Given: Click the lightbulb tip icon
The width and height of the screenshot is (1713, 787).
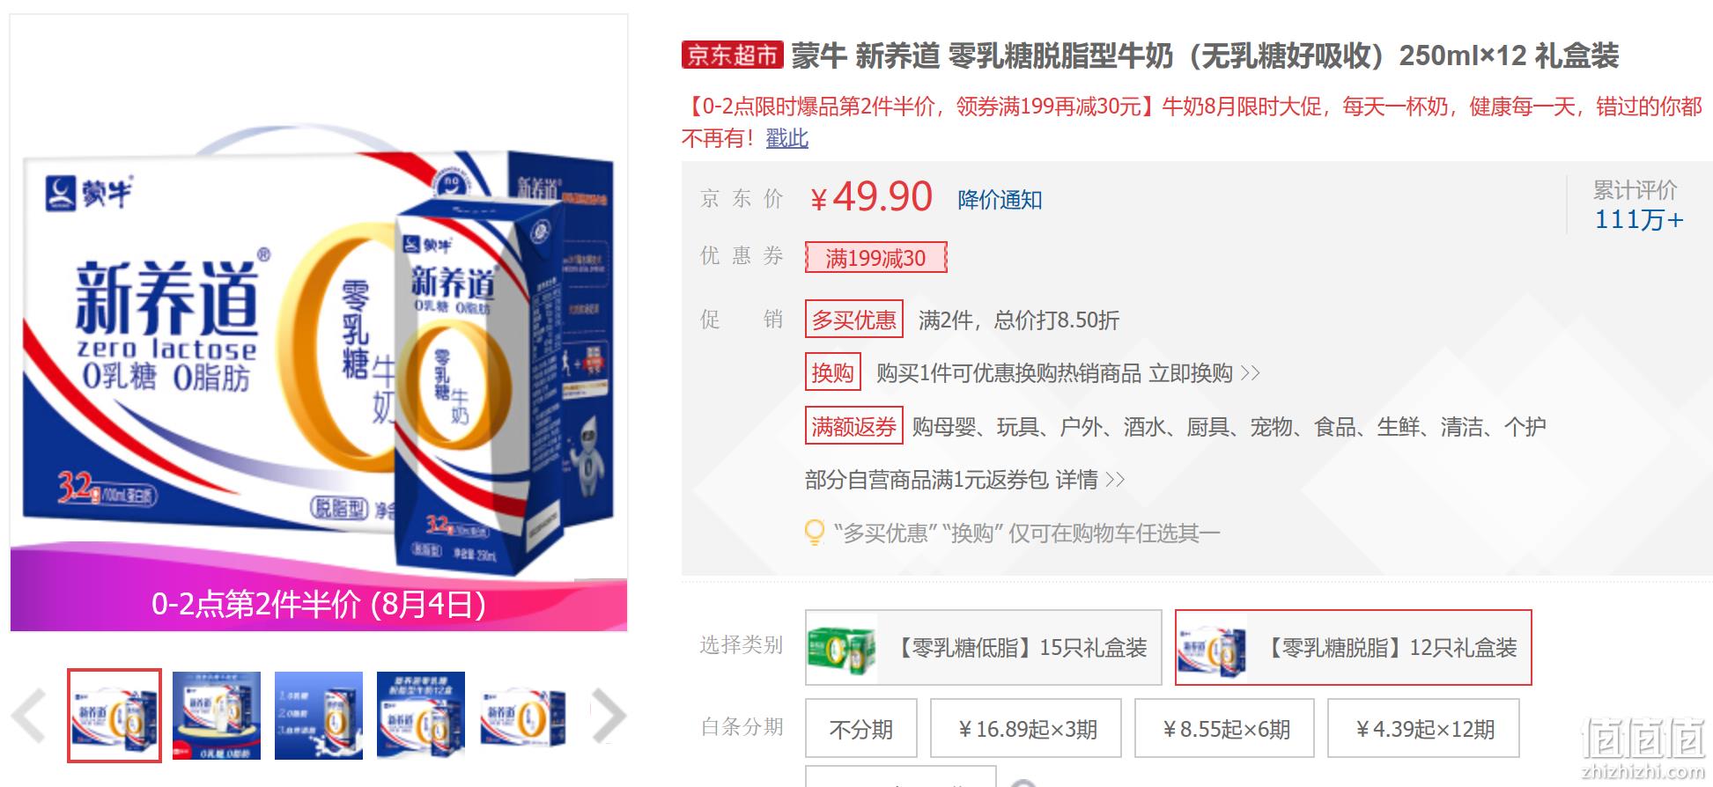Looking at the screenshot, I should [815, 533].
